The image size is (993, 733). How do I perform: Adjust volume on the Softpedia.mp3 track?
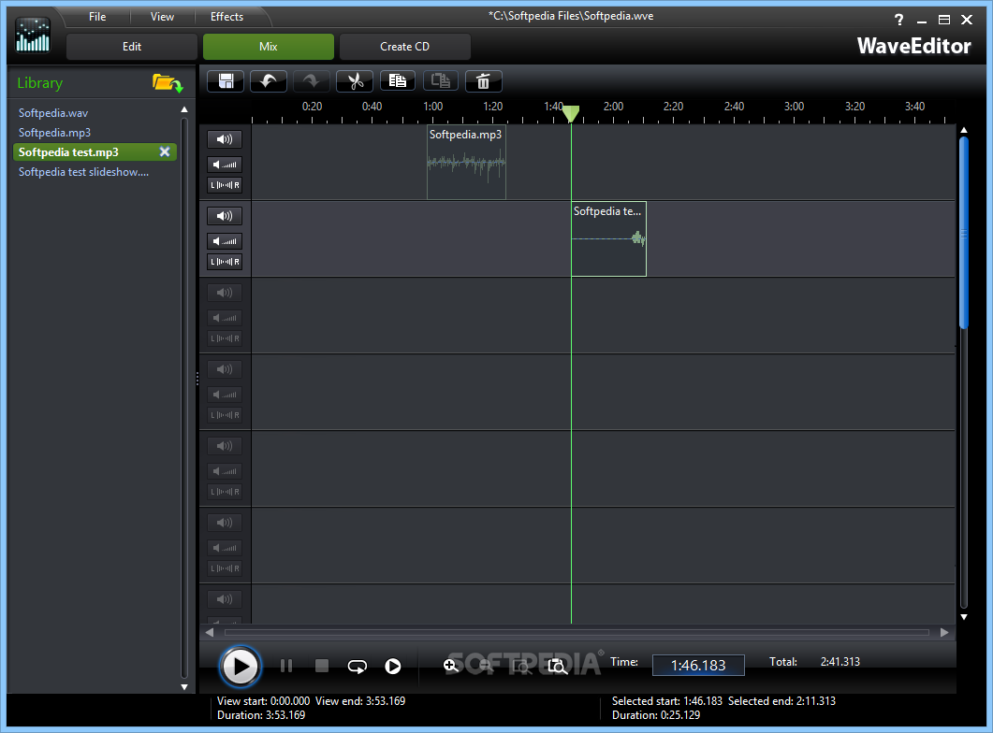225,165
